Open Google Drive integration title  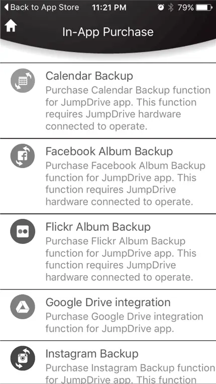(x=108, y=303)
